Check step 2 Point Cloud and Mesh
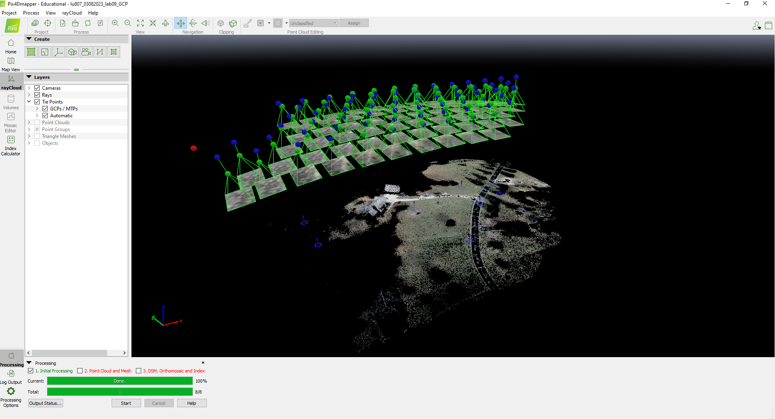 click(80, 371)
